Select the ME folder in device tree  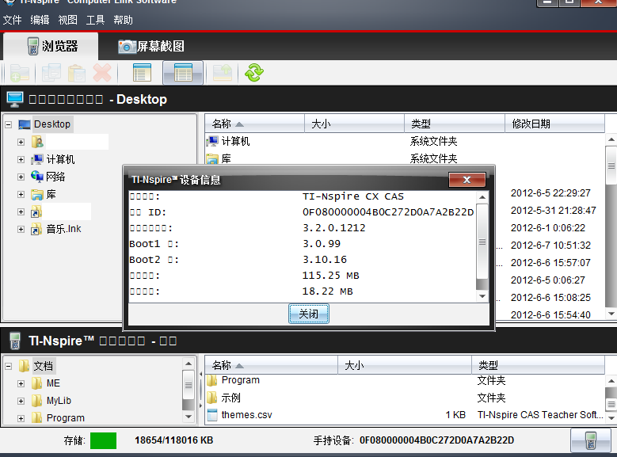point(53,383)
